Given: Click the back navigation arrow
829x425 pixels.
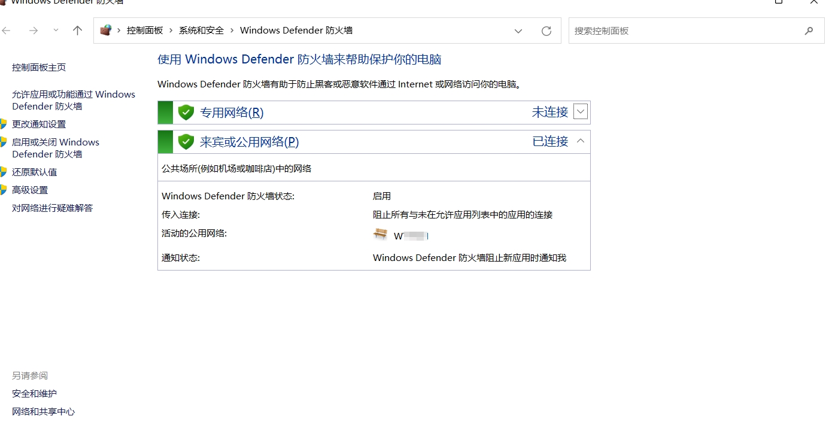Looking at the screenshot, I should [x=7, y=31].
